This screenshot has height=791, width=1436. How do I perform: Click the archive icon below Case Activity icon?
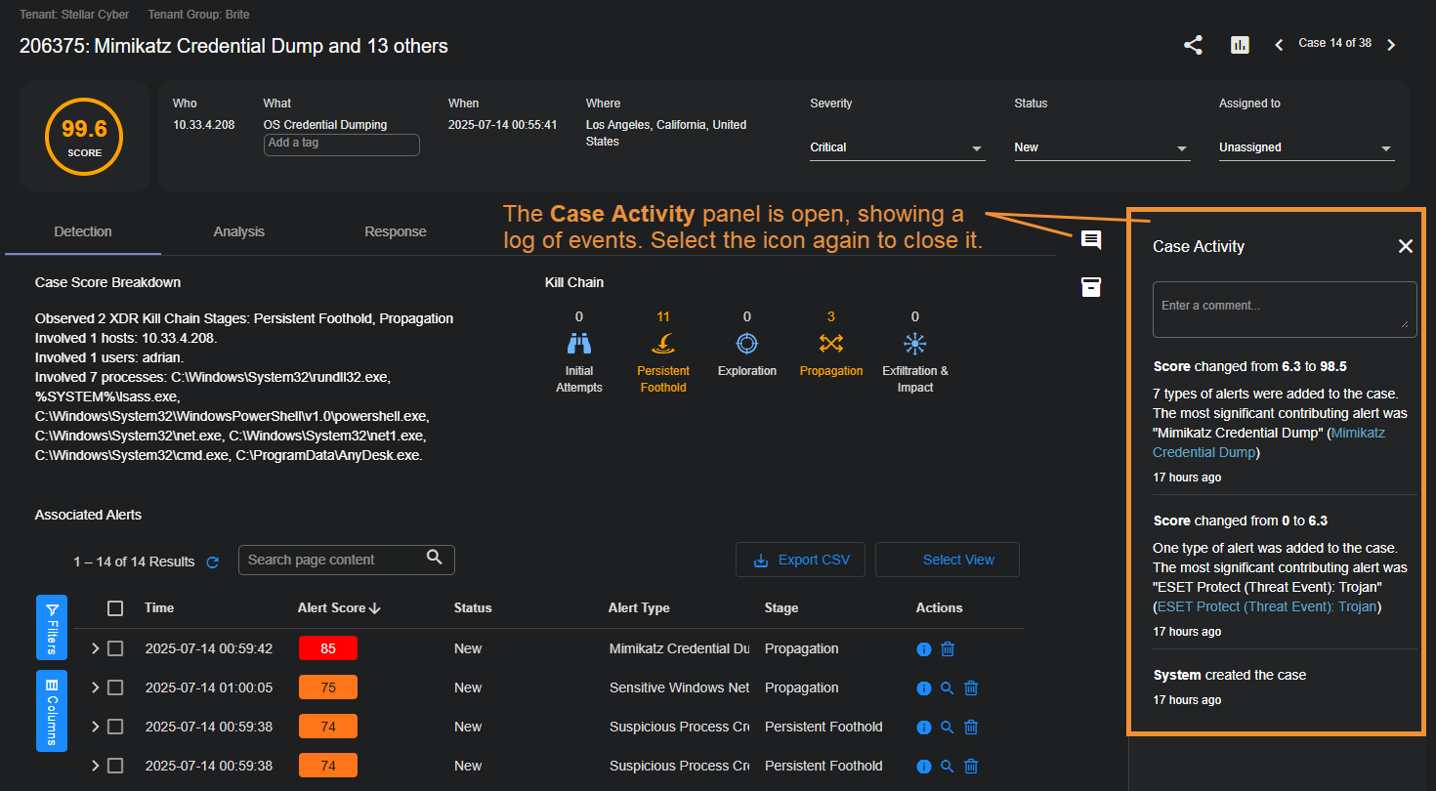(1091, 286)
